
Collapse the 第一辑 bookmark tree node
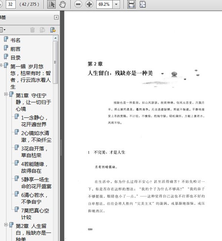tap(1, 65)
